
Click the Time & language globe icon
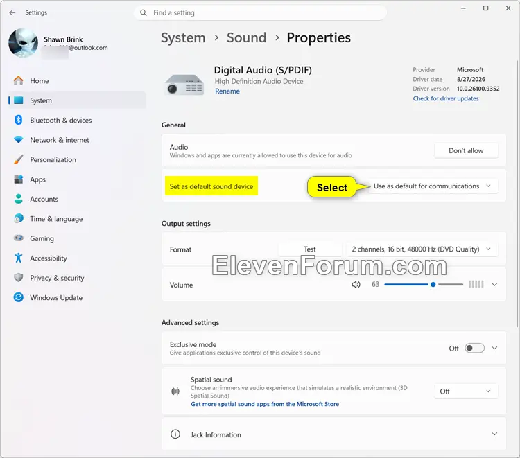coord(19,218)
